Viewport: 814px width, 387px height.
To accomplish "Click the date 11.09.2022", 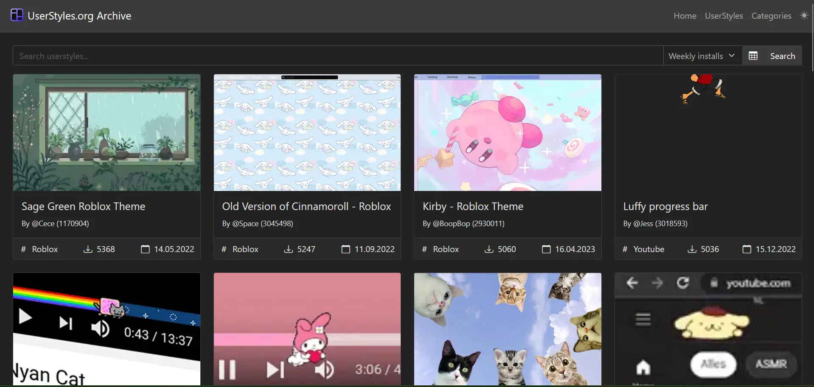I will coord(375,249).
